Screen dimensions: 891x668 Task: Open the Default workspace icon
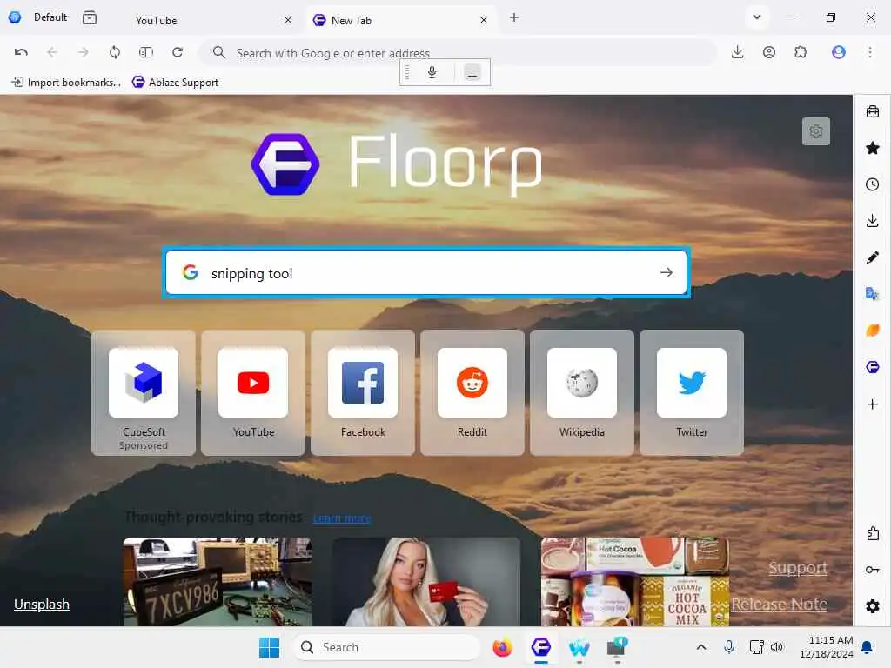pos(15,17)
